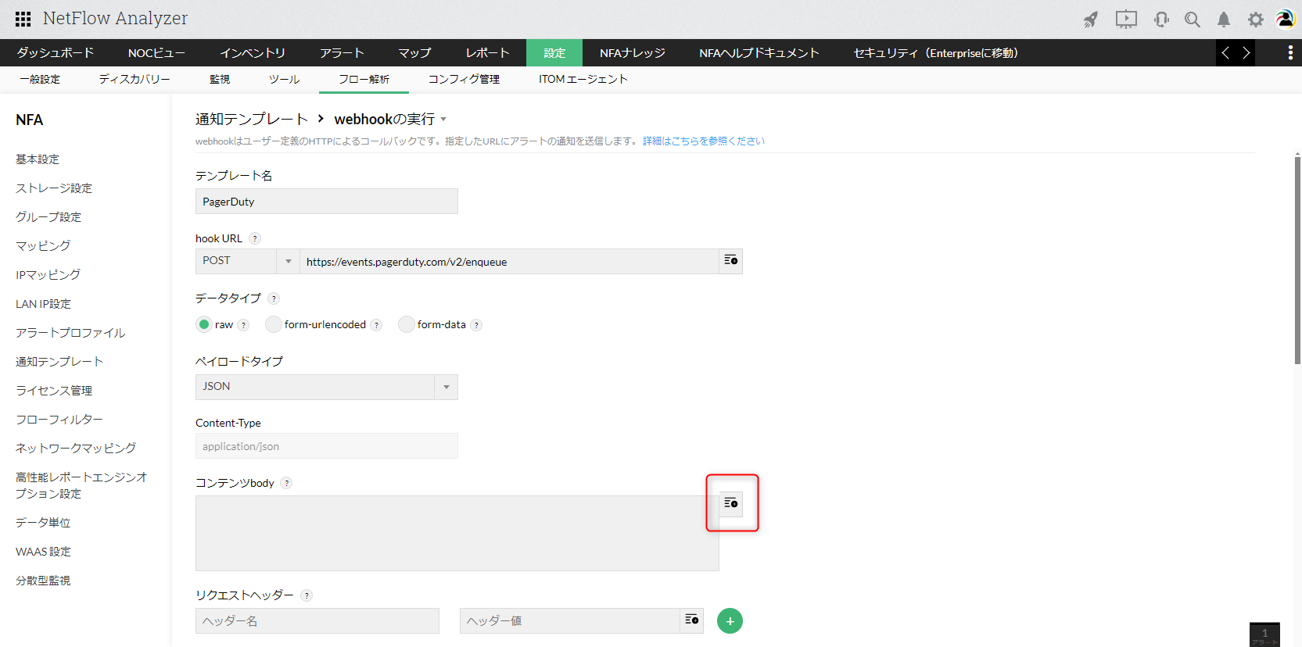Open the presentation screen icon in header
1302x647 pixels.
1126,20
